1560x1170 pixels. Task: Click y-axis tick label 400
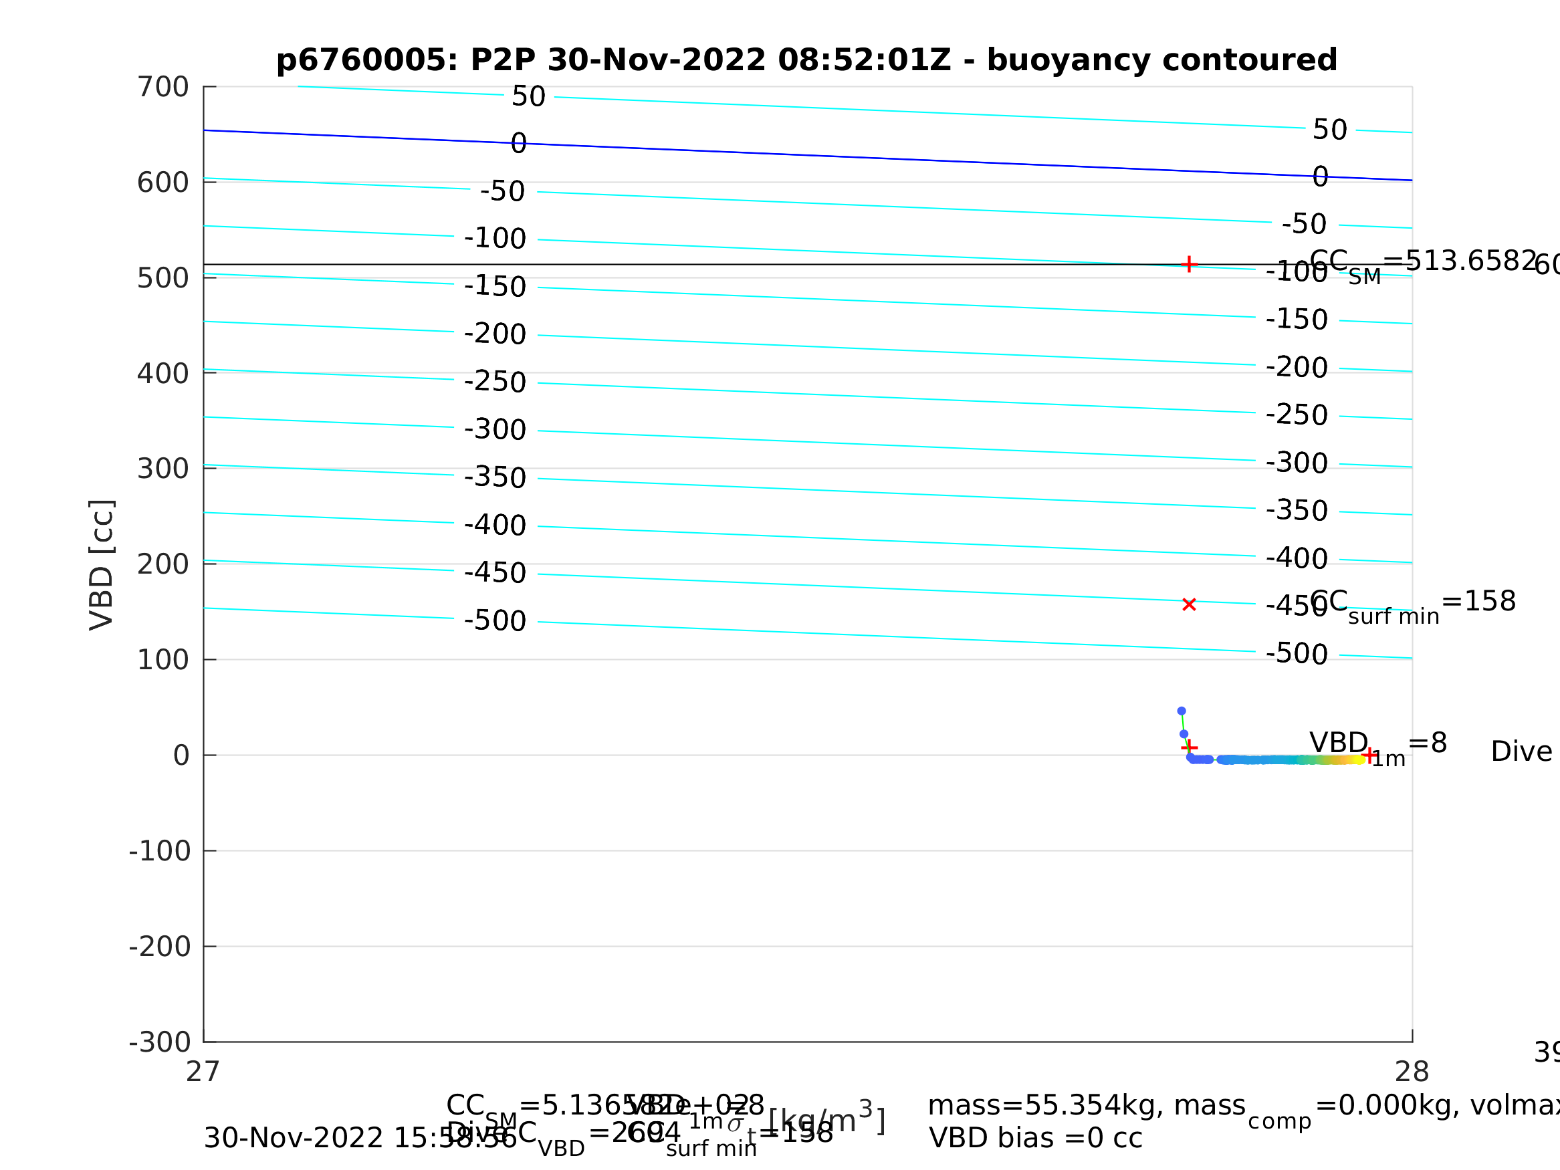coord(163,374)
